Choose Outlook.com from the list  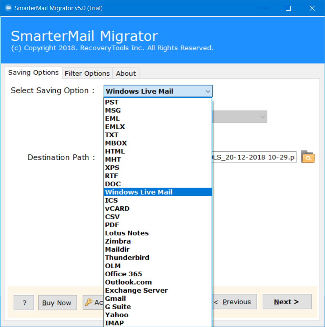tap(158, 282)
